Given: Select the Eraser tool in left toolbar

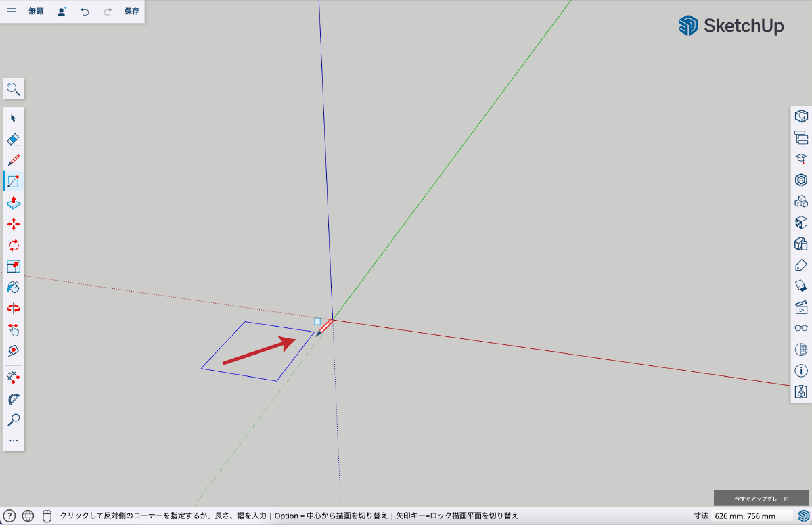Looking at the screenshot, I should coord(13,139).
